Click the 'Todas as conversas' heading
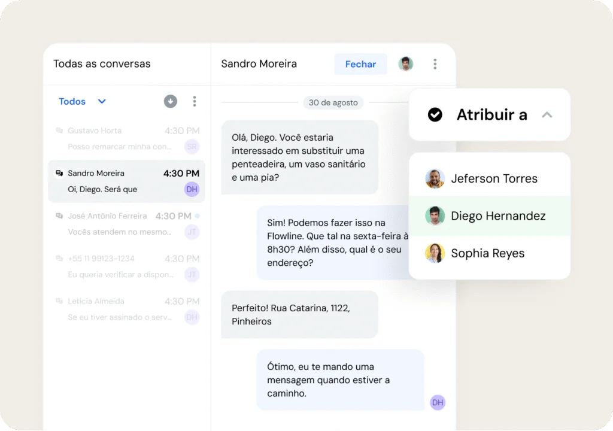The image size is (613, 431). point(102,63)
